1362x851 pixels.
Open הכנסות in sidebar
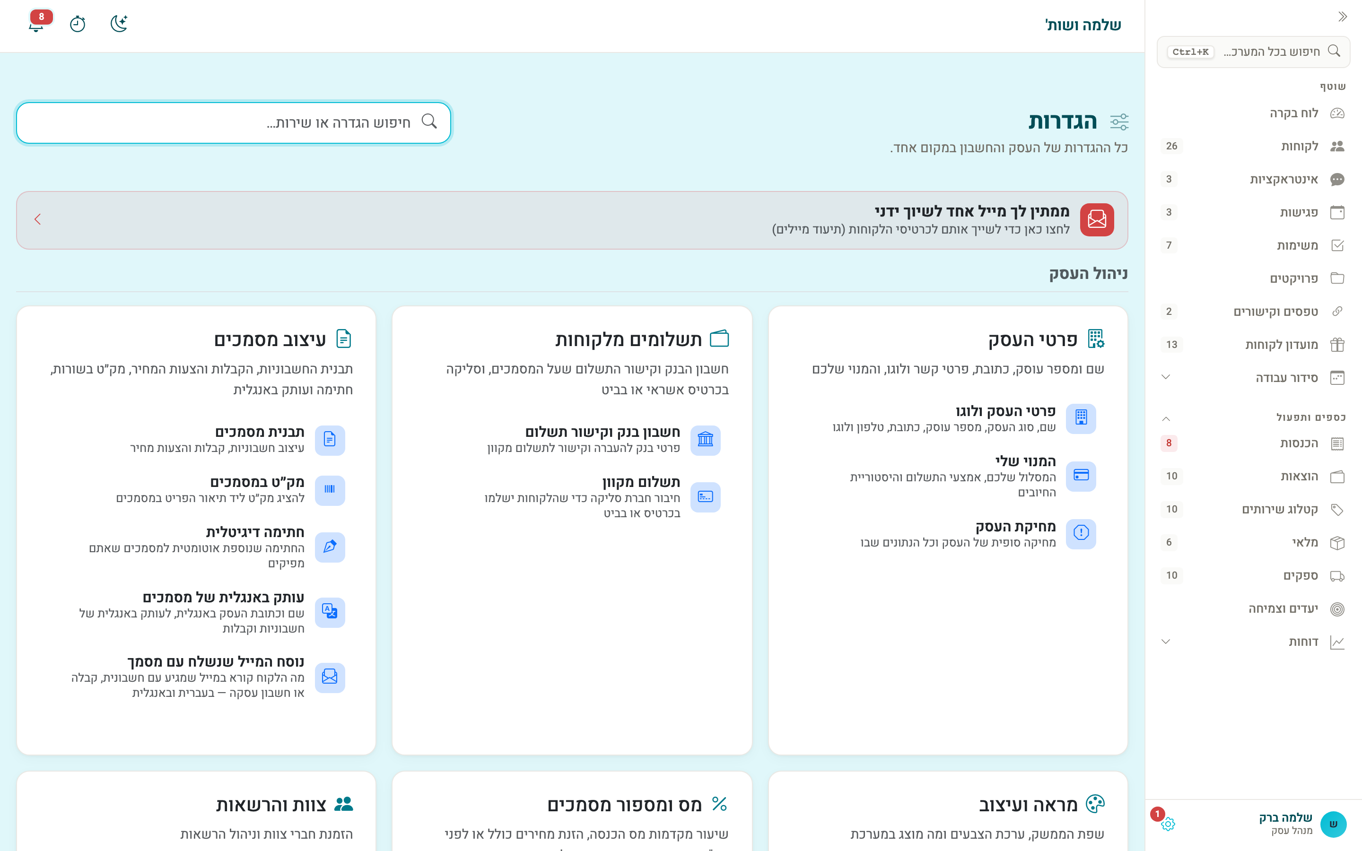[1253, 443]
